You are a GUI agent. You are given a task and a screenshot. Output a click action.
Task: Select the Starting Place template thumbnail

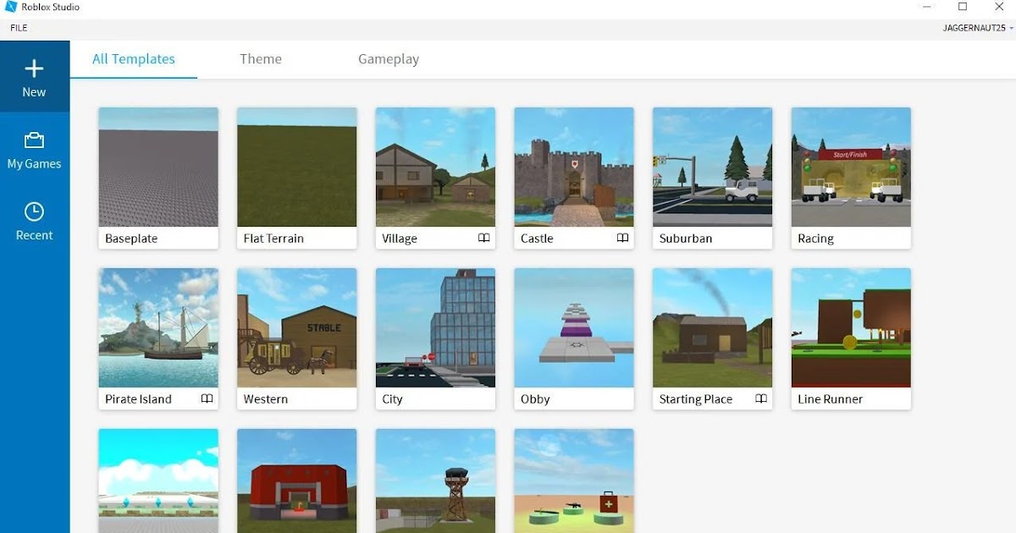(713, 328)
